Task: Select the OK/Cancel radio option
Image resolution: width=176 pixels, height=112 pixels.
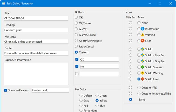Action: coord(76,23)
